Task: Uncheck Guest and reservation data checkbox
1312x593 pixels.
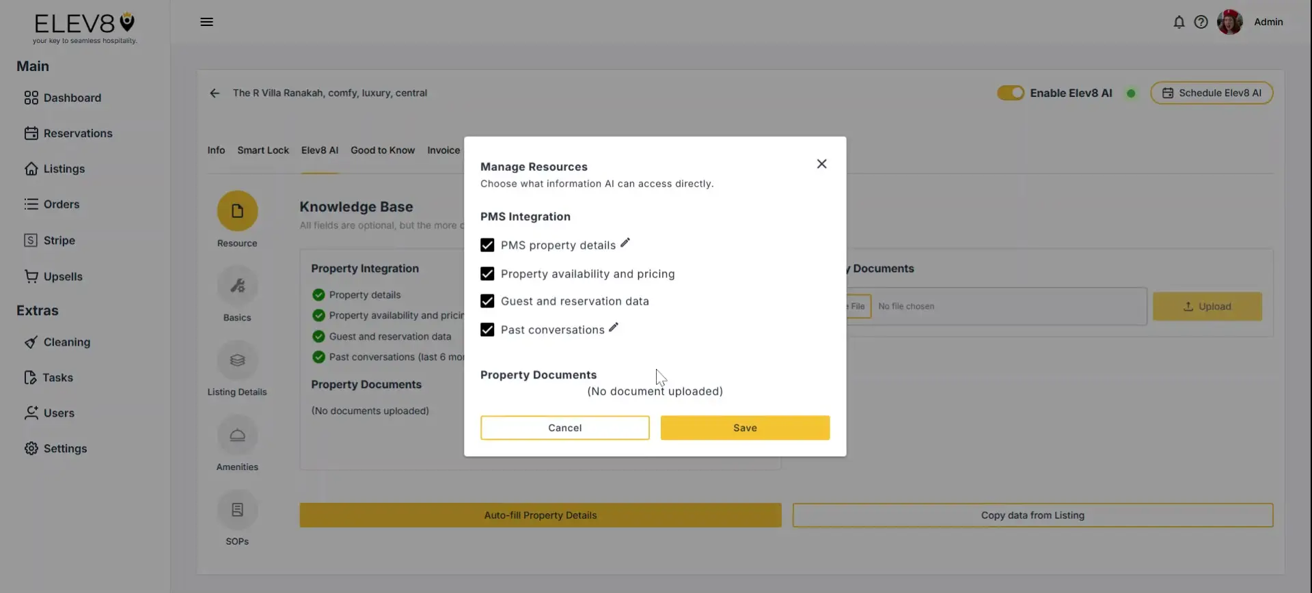Action: [x=487, y=301]
